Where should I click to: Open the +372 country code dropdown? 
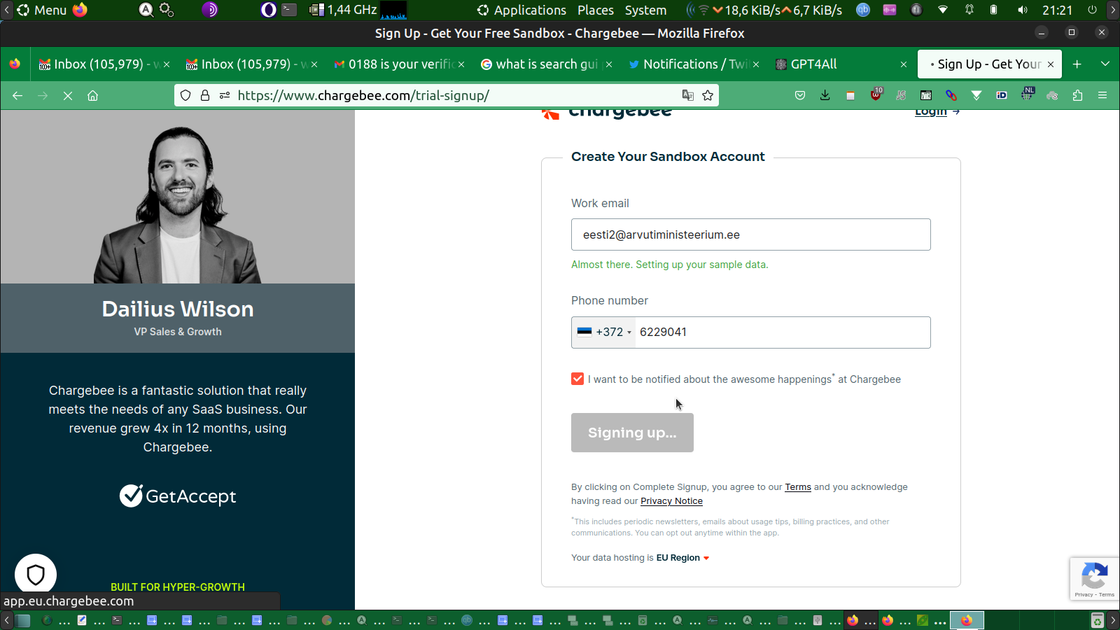[x=604, y=332]
